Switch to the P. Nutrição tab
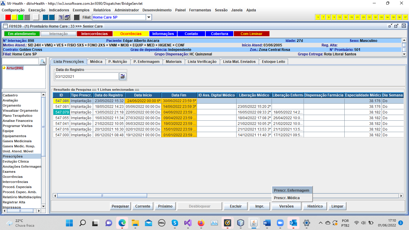The width and height of the screenshot is (409, 230). click(117, 61)
